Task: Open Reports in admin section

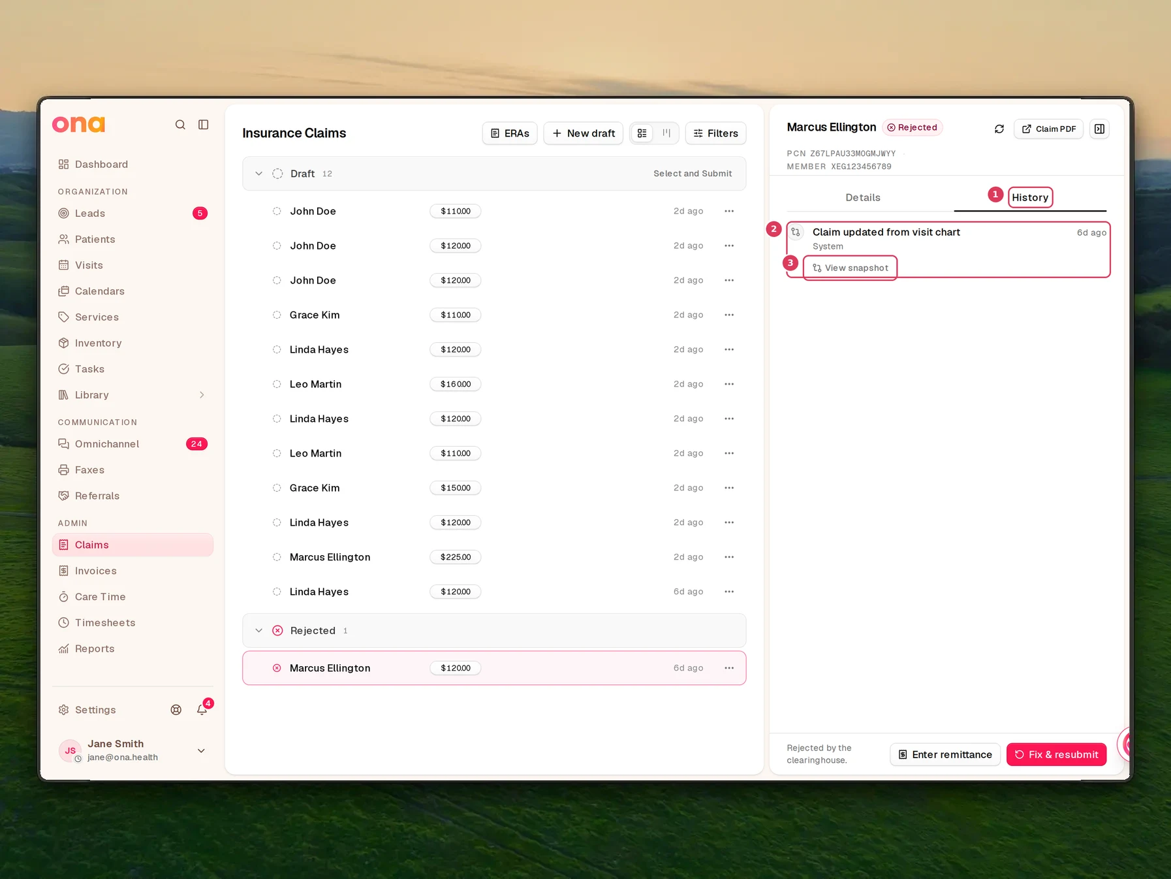Action: [133, 648]
